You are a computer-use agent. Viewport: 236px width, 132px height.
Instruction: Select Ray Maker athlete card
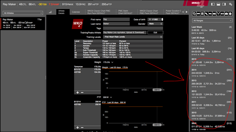(x=23, y=24)
